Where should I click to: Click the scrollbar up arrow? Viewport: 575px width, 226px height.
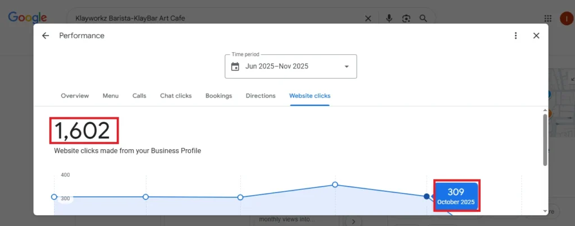point(545,110)
